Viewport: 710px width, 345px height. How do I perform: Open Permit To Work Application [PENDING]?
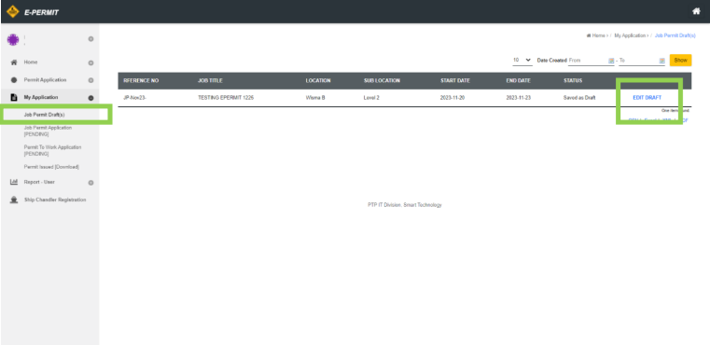click(x=52, y=150)
